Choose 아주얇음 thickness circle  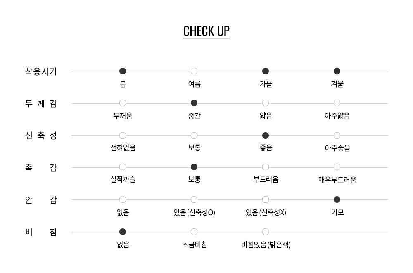tap(337, 103)
